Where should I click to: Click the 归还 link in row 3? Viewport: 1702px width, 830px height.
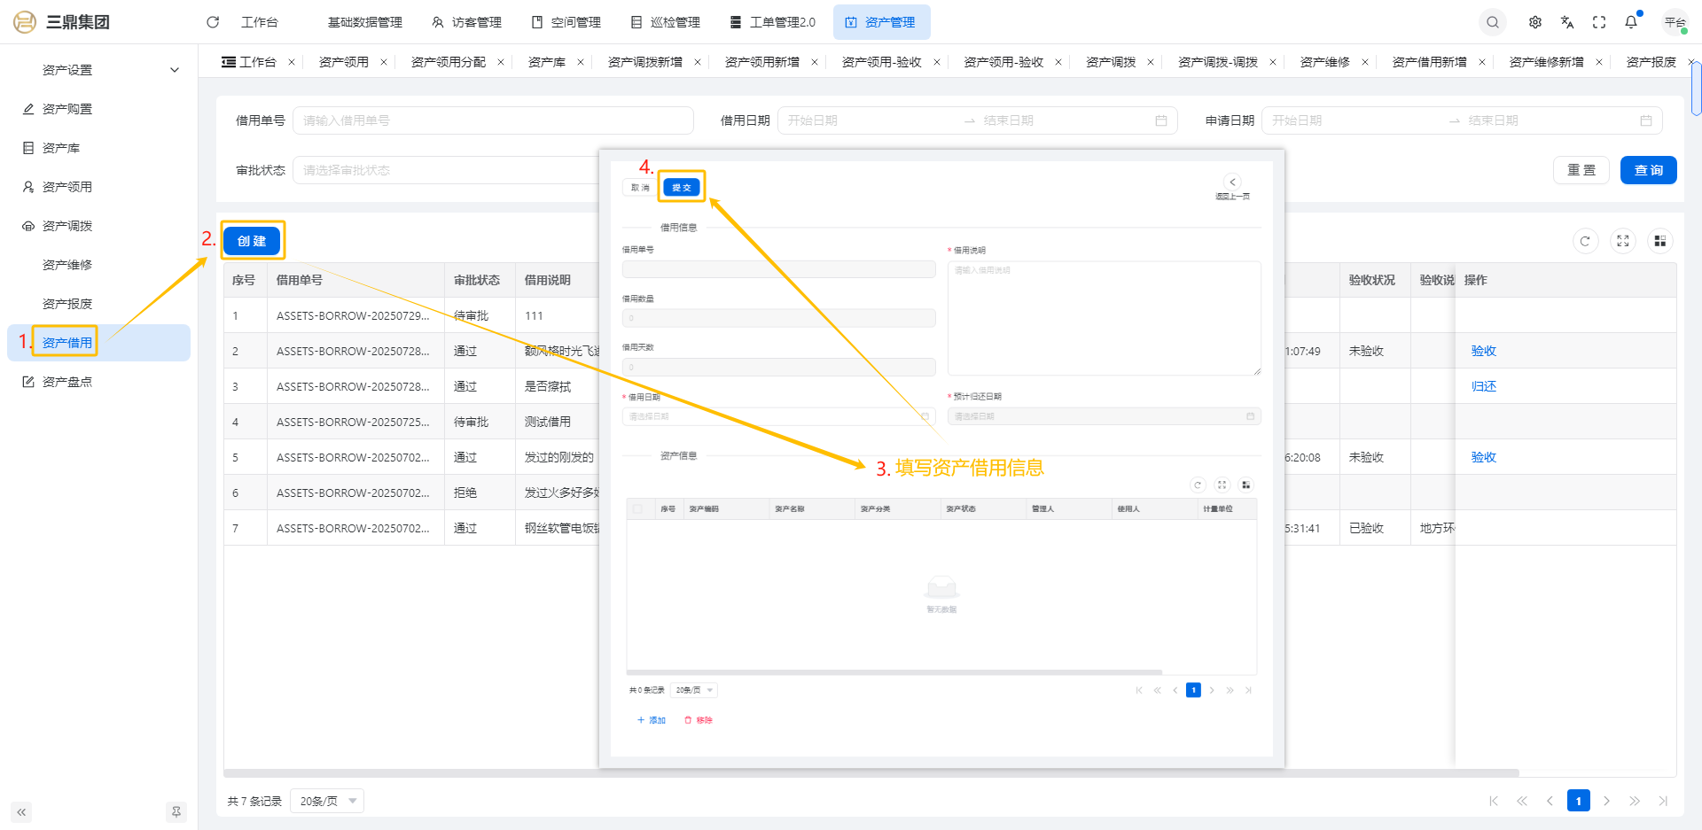click(1483, 386)
